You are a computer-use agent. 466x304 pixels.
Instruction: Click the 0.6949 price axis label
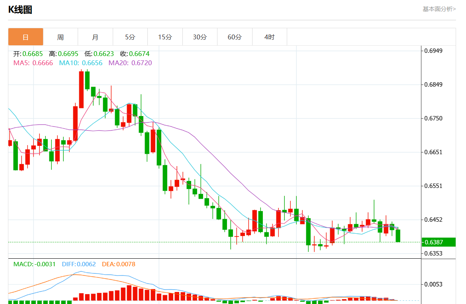click(x=433, y=51)
